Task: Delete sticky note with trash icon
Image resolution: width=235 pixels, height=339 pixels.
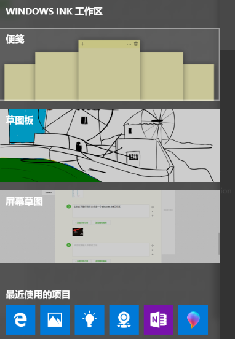Action: (x=136, y=44)
